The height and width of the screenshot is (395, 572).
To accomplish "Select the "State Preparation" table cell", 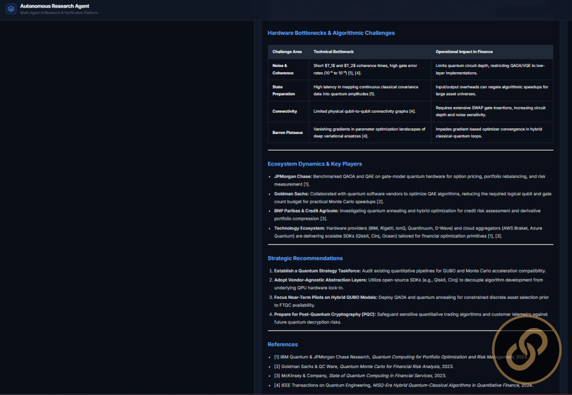I will point(288,90).
